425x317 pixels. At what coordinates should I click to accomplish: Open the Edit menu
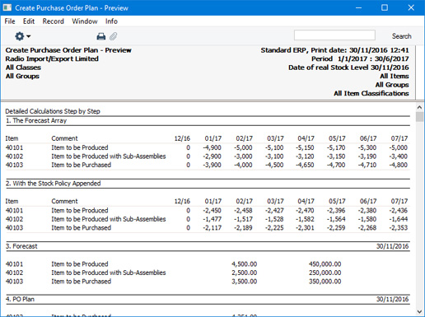[29, 21]
